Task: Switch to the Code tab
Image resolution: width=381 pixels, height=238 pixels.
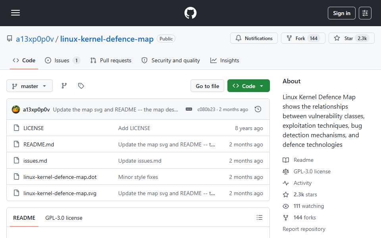Action: coord(24,60)
